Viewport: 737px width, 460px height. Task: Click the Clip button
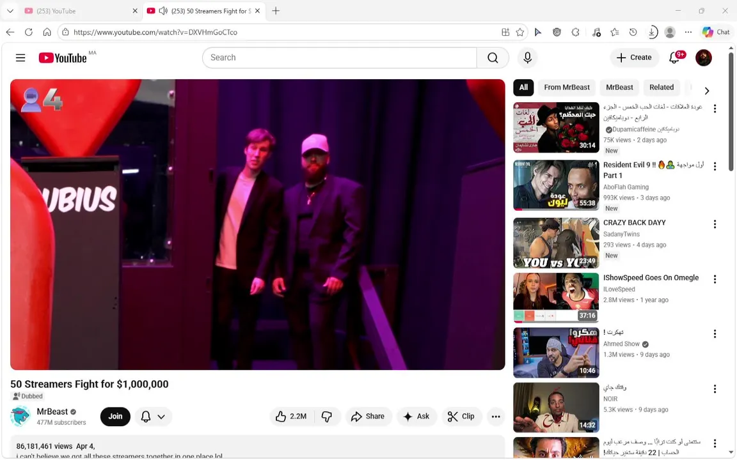click(461, 417)
